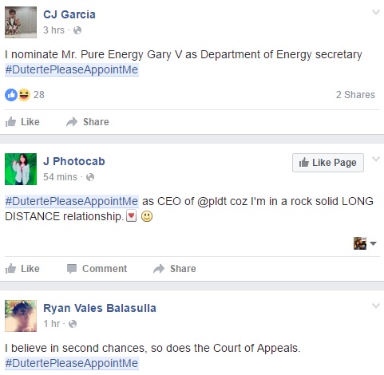Share CJ Garcia's Gary V post
Image resolution: width=384 pixels, height=375 pixels.
[x=88, y=122]
